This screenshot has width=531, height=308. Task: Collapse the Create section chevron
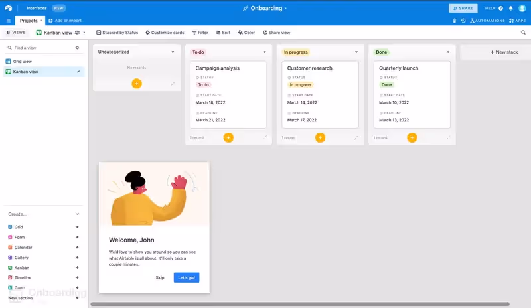point(77,214)
